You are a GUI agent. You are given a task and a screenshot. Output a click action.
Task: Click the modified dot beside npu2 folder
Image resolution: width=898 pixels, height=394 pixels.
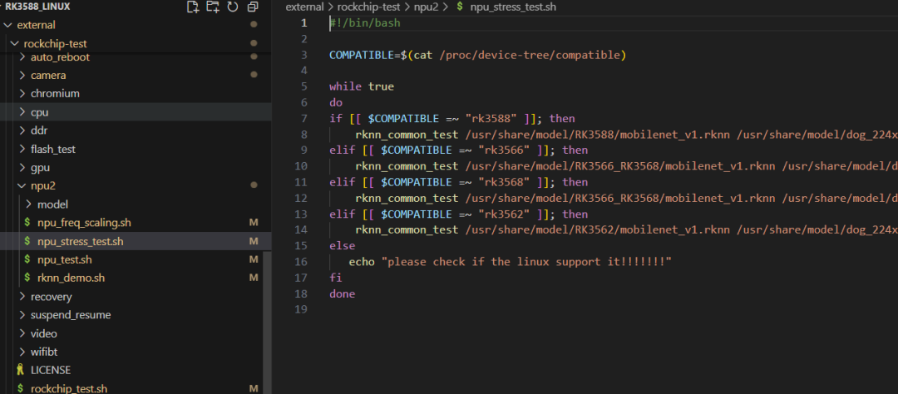click(x=254, y=185)
